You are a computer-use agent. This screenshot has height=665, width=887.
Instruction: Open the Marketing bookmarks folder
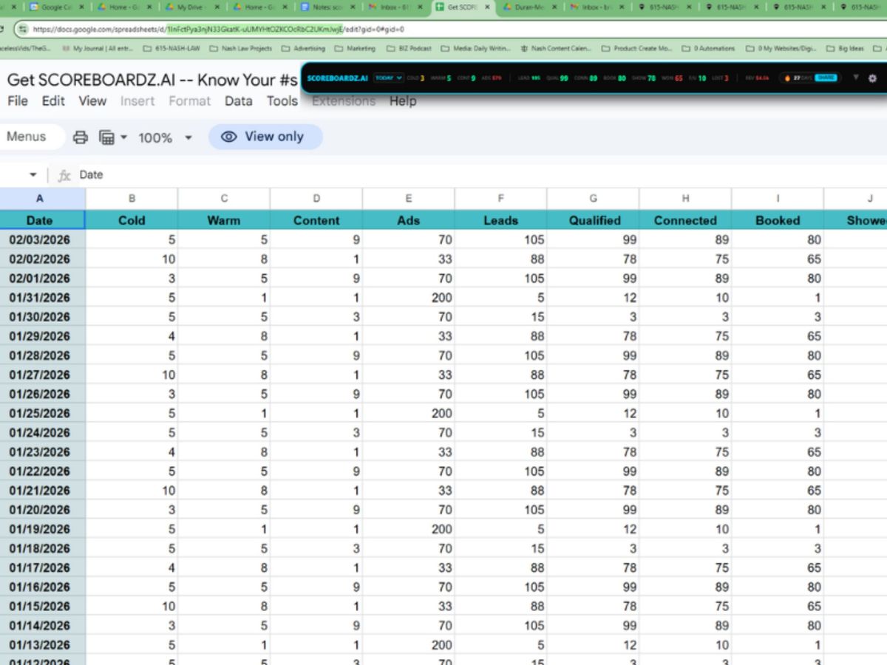coord(355,49)
